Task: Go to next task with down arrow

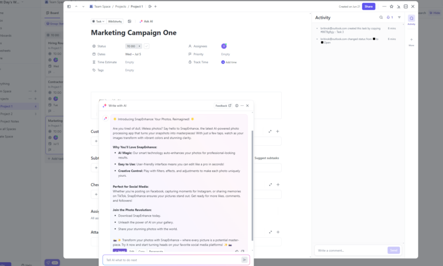Action: [84, 7]
